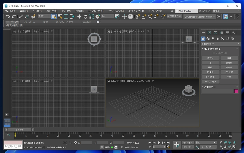Open the モディファイヤ(M) menu
This screenshot has height=153, width=244.
click(96, 11)
